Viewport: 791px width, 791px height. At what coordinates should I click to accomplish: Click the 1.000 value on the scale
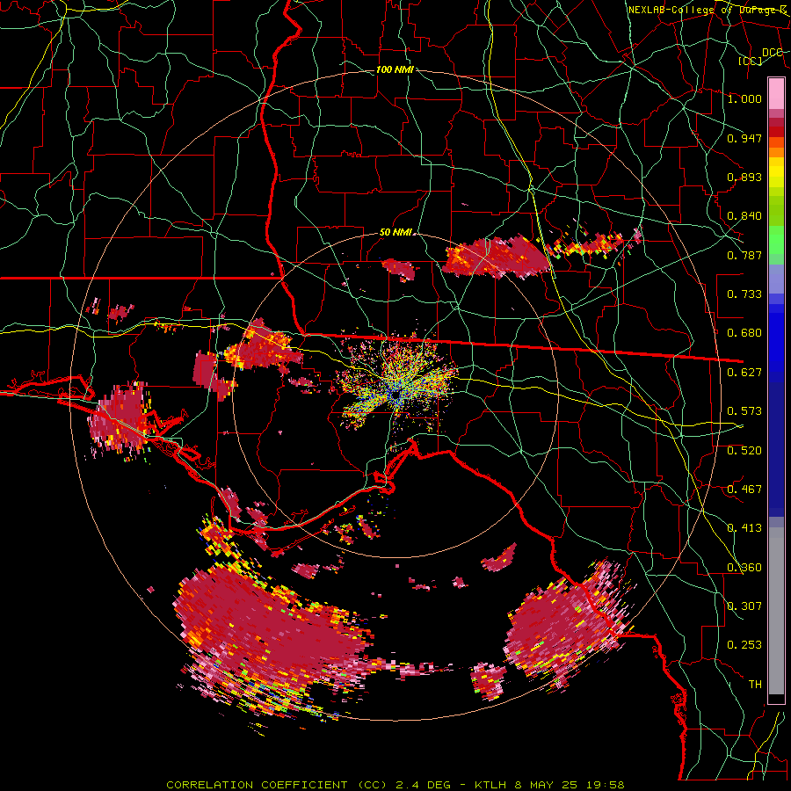pyautogui.click(x=744, y=98)
